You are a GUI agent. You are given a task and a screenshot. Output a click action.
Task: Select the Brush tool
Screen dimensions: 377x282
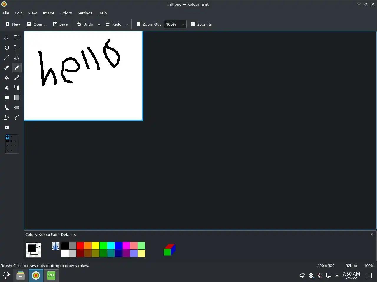[17, 68]
